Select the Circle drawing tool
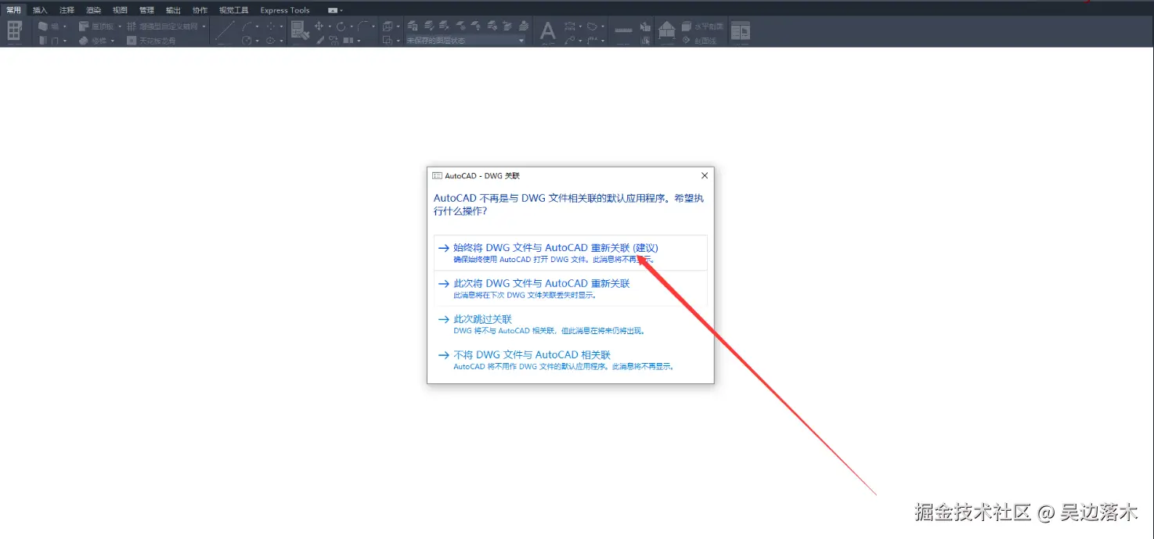1154x539 pixels. coord(247,40)
